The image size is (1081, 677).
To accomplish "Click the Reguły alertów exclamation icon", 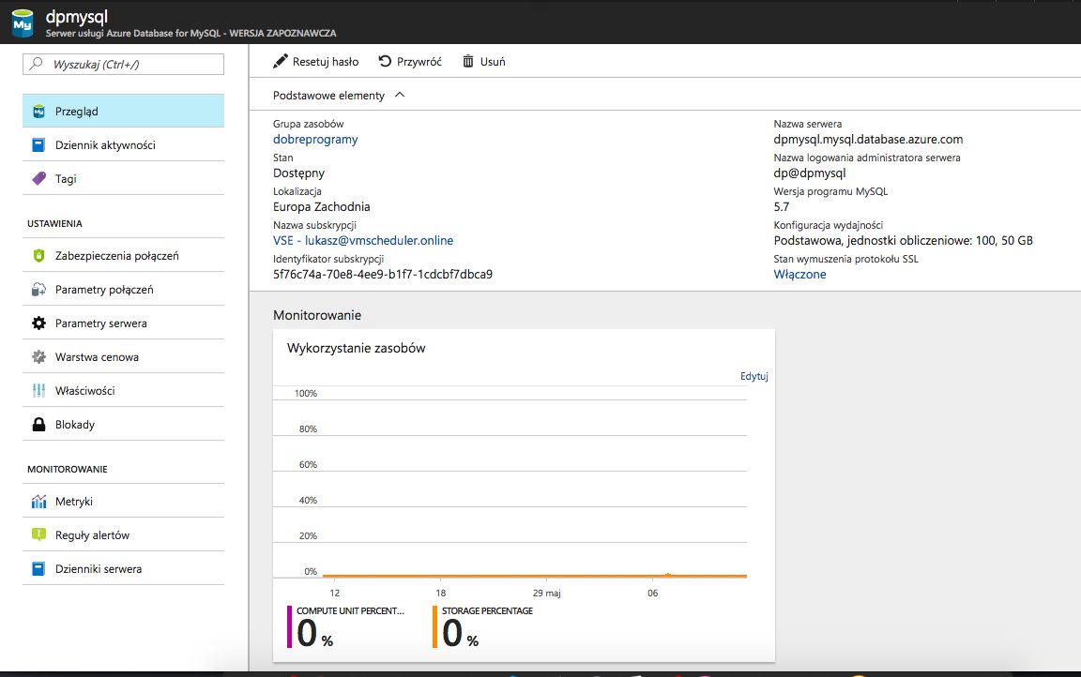I will coord(38,535).
